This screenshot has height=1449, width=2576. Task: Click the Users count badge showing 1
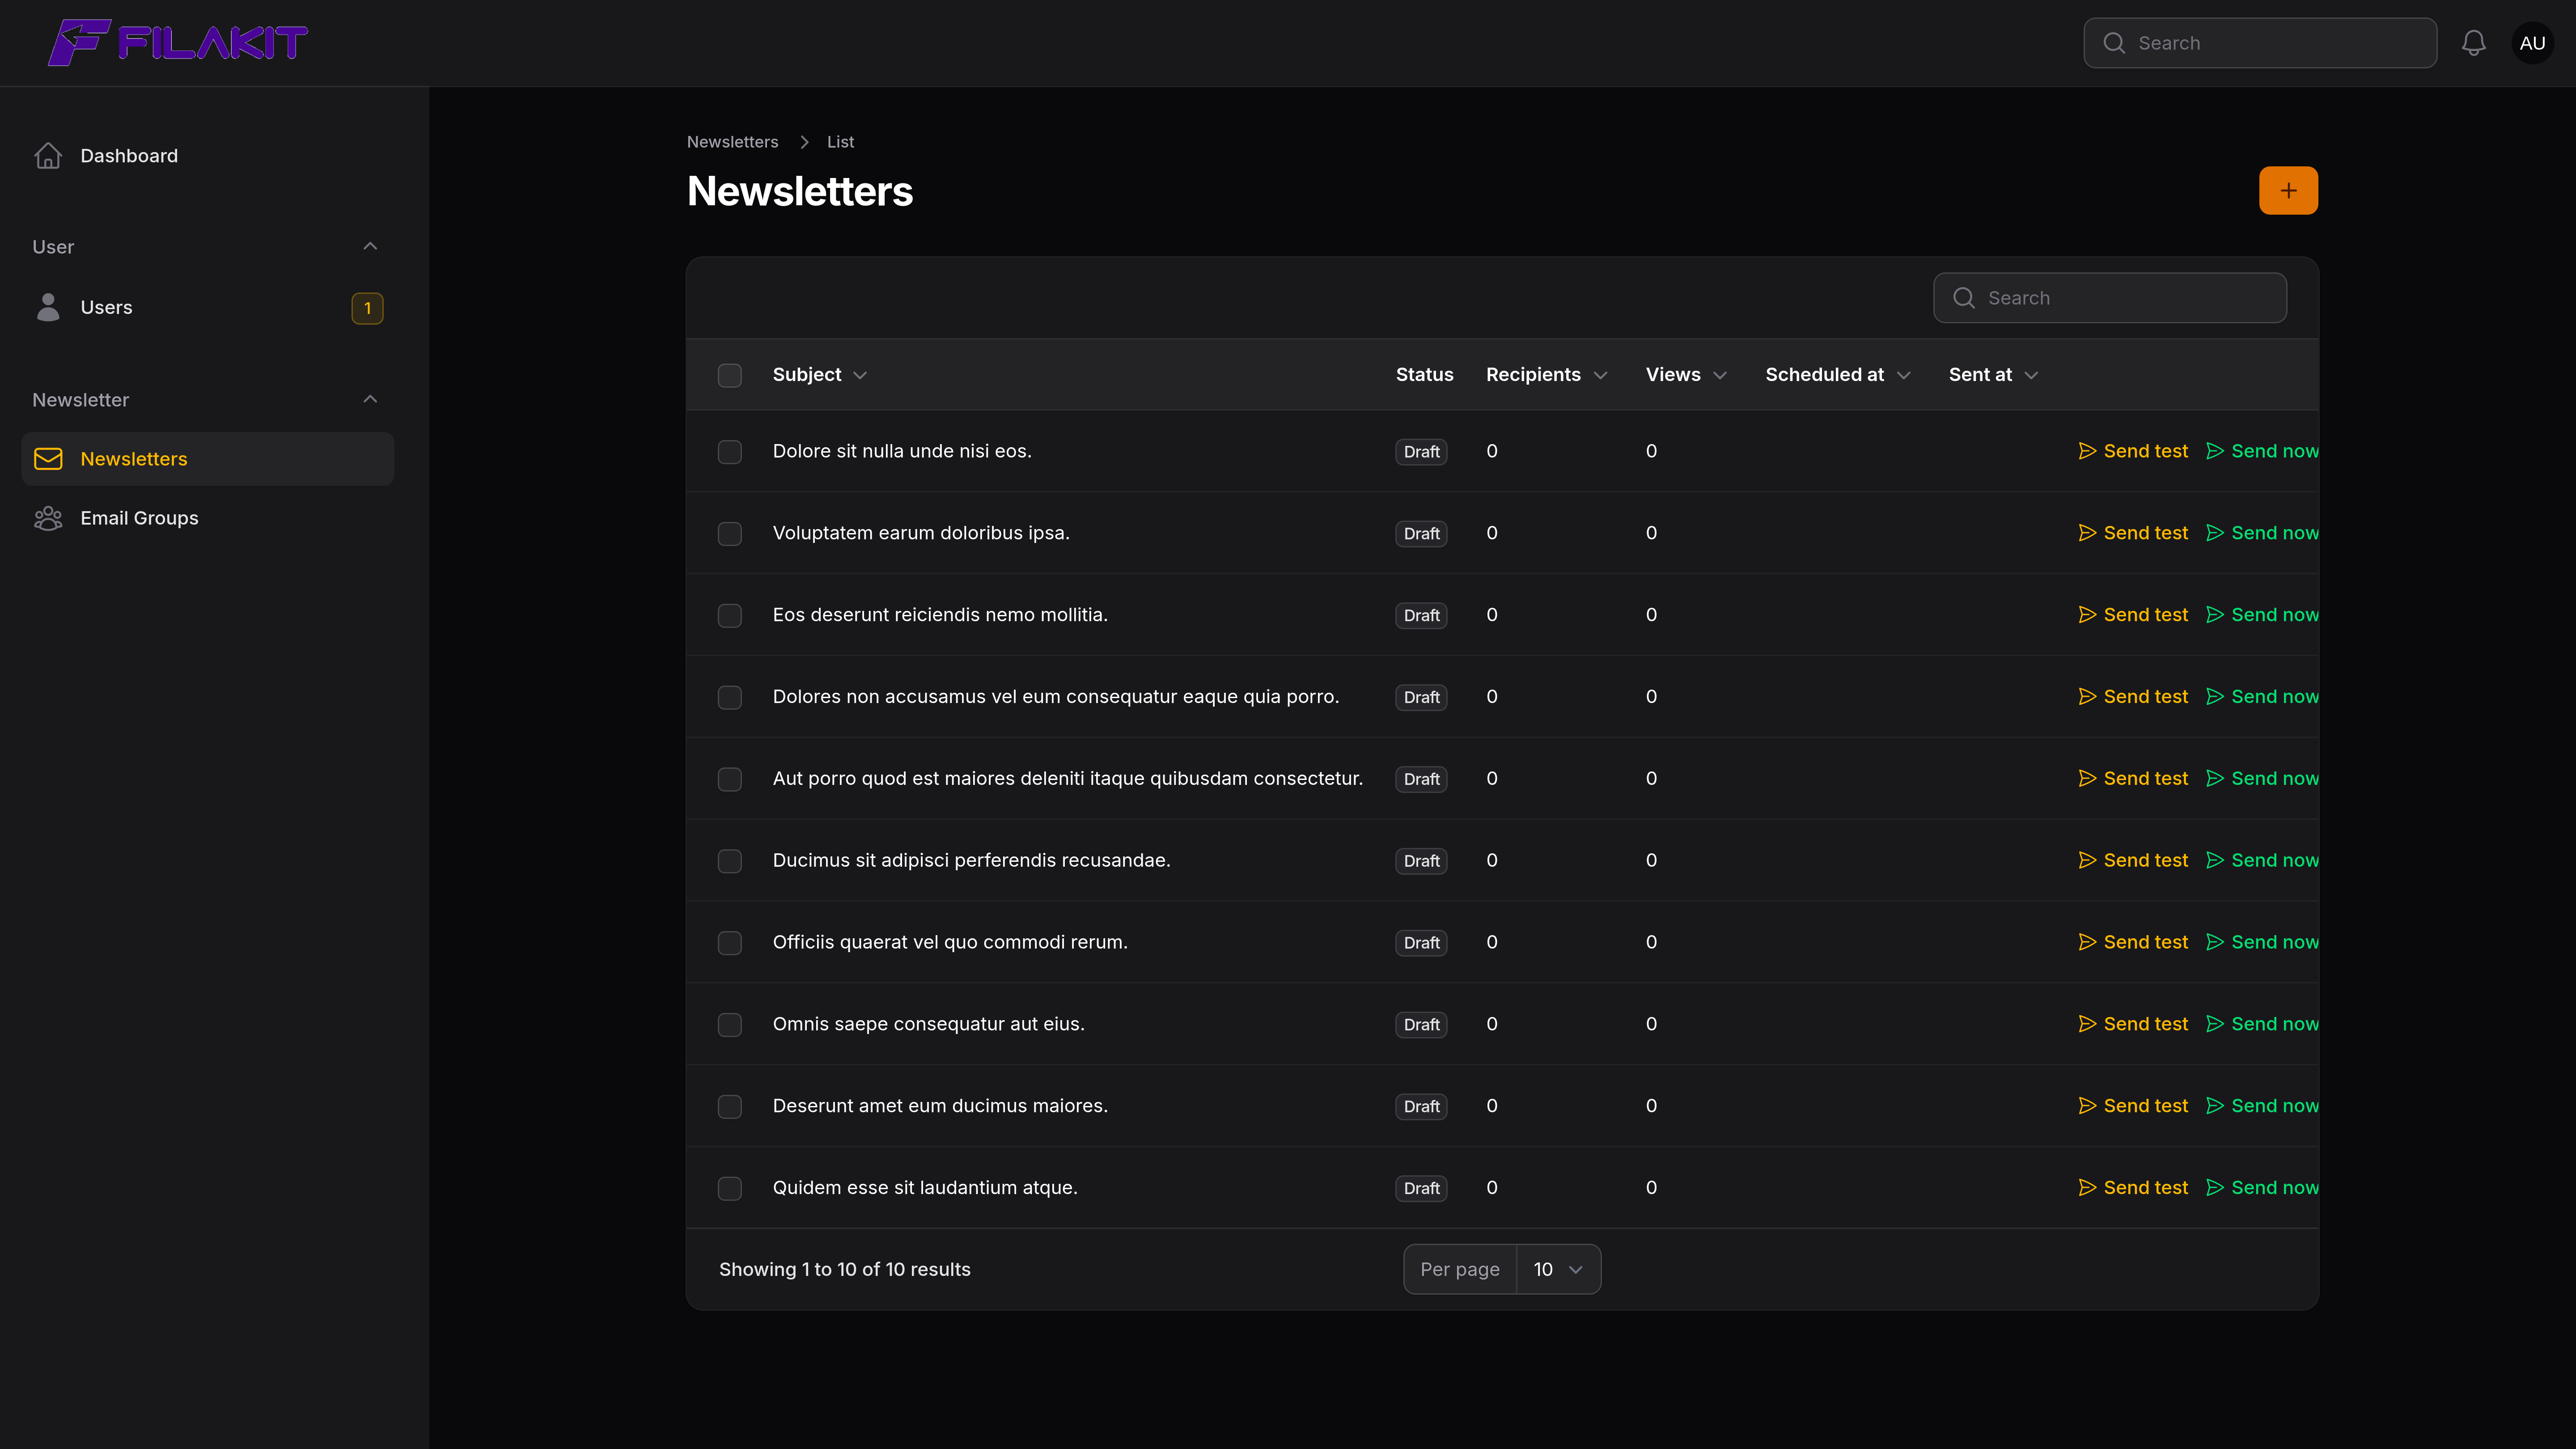pyautogui.click(x=367, y=308)
